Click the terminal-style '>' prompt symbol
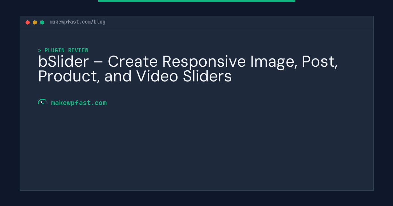Screen dimensions: 393x206 tap(40, 50)
